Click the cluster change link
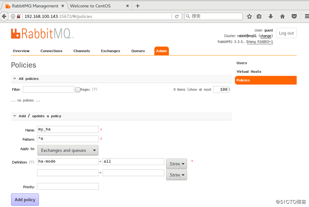Viewport: 309px width, 207px height. (x=266, y=36)
